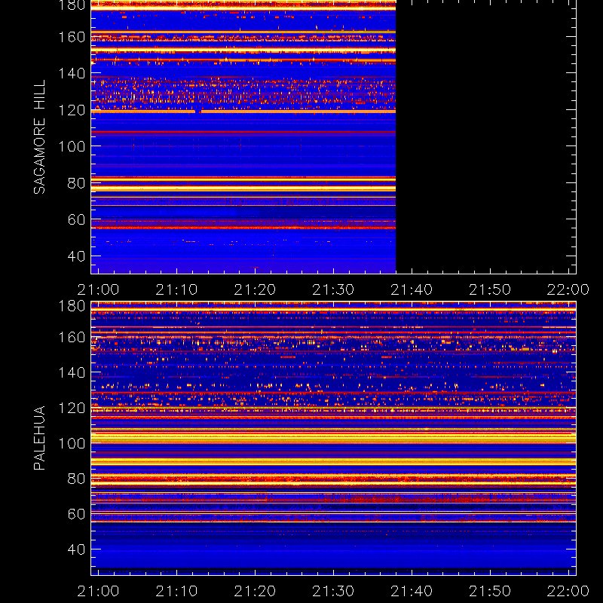603x603 pixels.
Task: Choose the 21:00 time label below Palehua plot
Action: click(99, 591)
